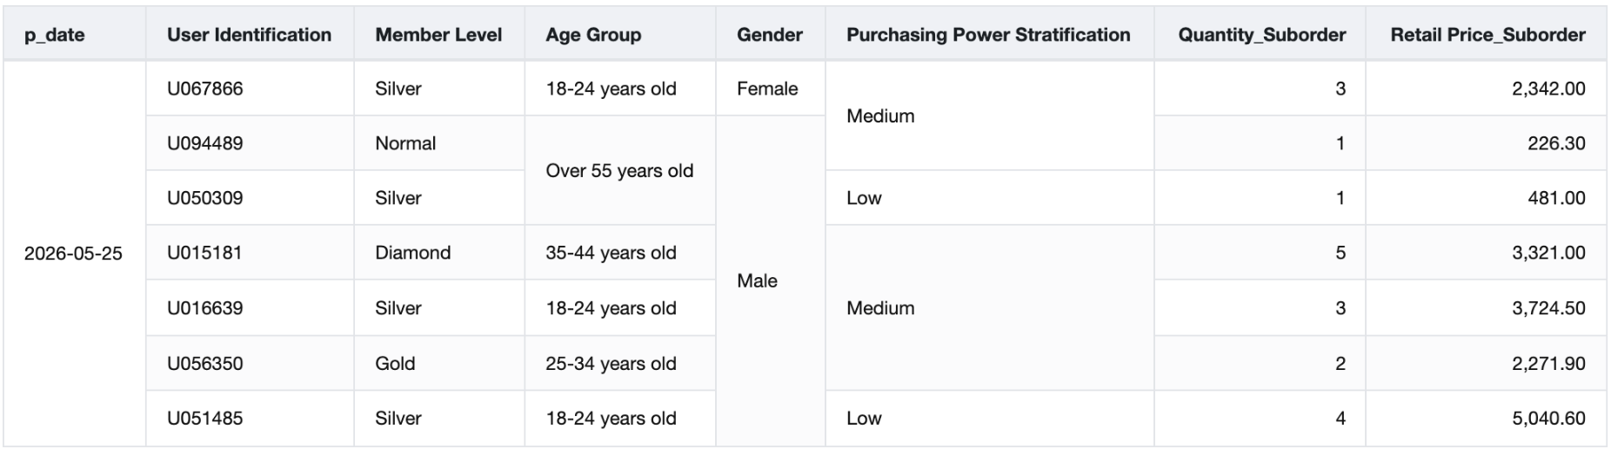Select the User Identification column header

250,35
